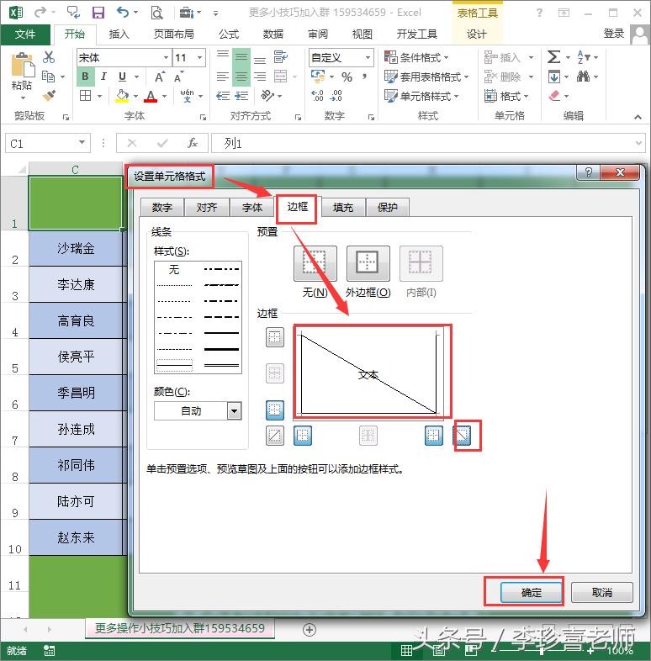Switch to the 插入 ribbon tab
The width and height of the screenshot is (651, 661).
pos(119,34)
